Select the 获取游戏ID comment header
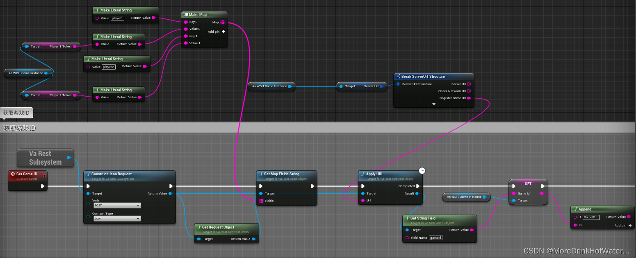636x258 pixels. click(19, 128)
